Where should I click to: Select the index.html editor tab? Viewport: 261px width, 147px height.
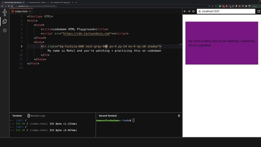pyautogui.click(x=21, y=11)
